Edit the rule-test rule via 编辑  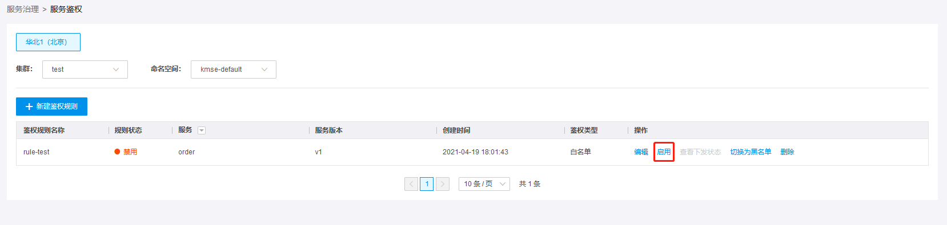[x=641, y=152]
